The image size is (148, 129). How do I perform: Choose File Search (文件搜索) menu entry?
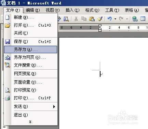pyautogui.click(x=30, y=65)
